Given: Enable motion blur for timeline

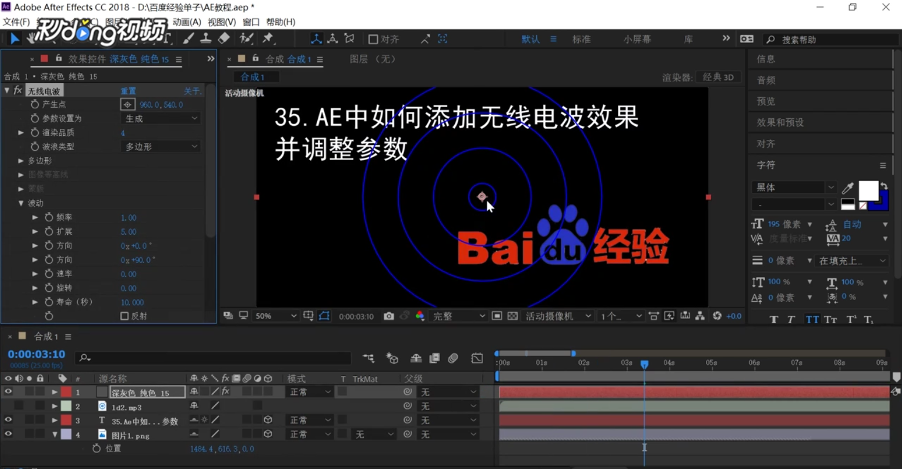Looking at the screenshot, I should point(453,358).
